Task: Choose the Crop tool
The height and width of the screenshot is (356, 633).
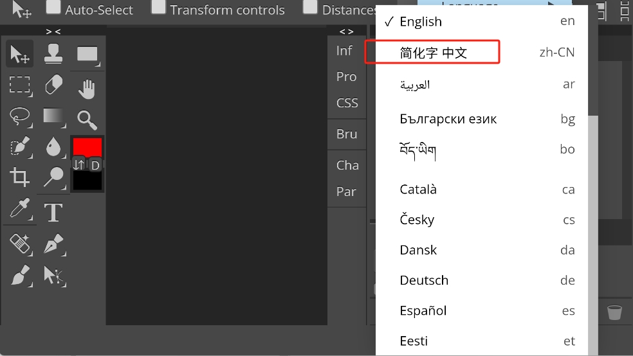Action: tap(19, 177)
